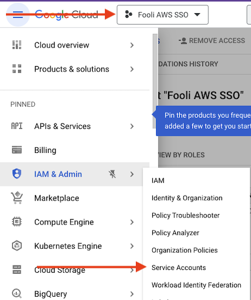Click the remove-person icon beside REMOVE ACCESS
The image size is (251, 300).
(183, 41)
